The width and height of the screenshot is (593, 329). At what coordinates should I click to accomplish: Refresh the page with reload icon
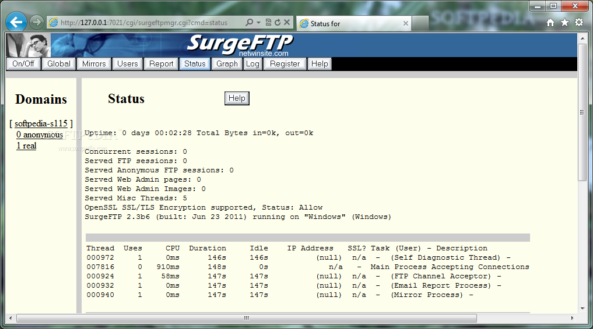[x=278, y=22]
